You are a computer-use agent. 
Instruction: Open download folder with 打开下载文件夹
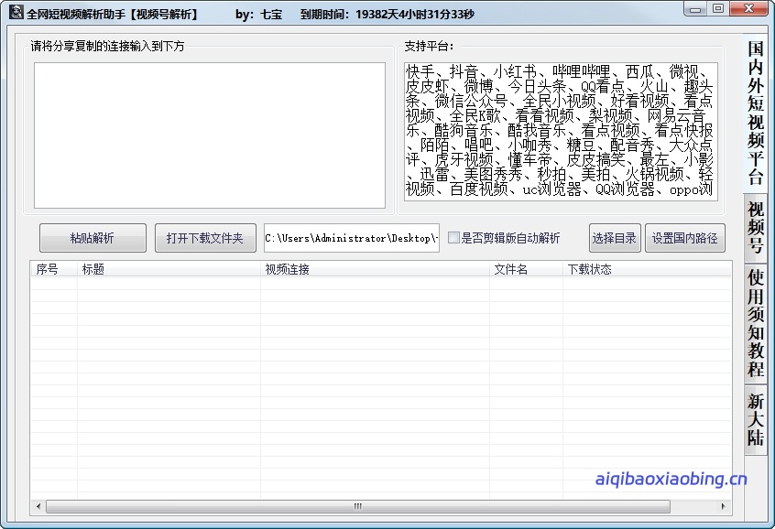(205, 238)
